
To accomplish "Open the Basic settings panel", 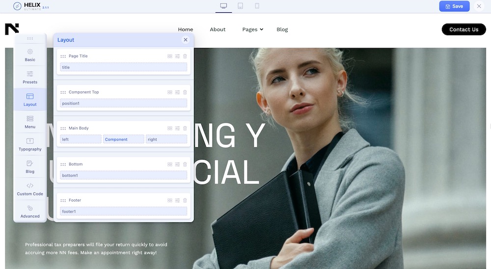I will pos(30,55).
